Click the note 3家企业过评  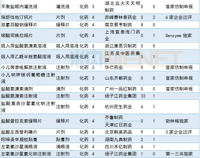coord(179,132)
